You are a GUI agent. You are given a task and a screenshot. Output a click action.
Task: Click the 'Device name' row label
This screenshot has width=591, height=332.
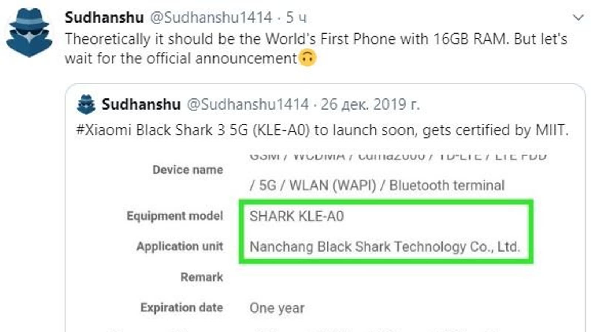click(x=188, y=170)
